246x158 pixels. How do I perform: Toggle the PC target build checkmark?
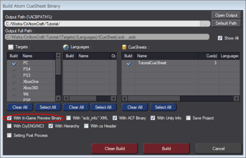(14, 63)
